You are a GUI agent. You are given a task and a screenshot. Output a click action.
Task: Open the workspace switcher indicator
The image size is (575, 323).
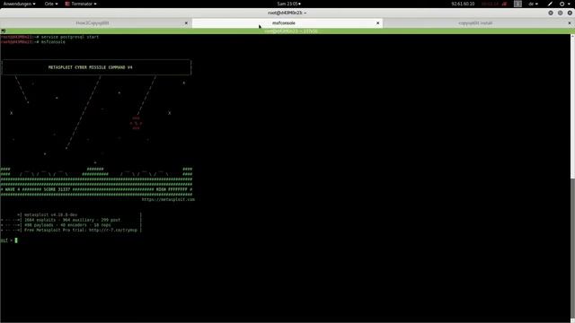(517, 4)
